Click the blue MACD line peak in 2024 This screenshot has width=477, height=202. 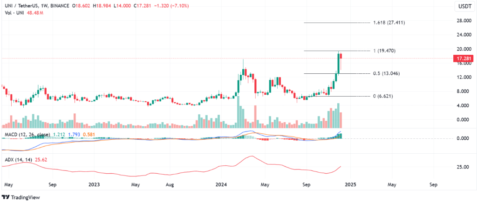[252, 131]
